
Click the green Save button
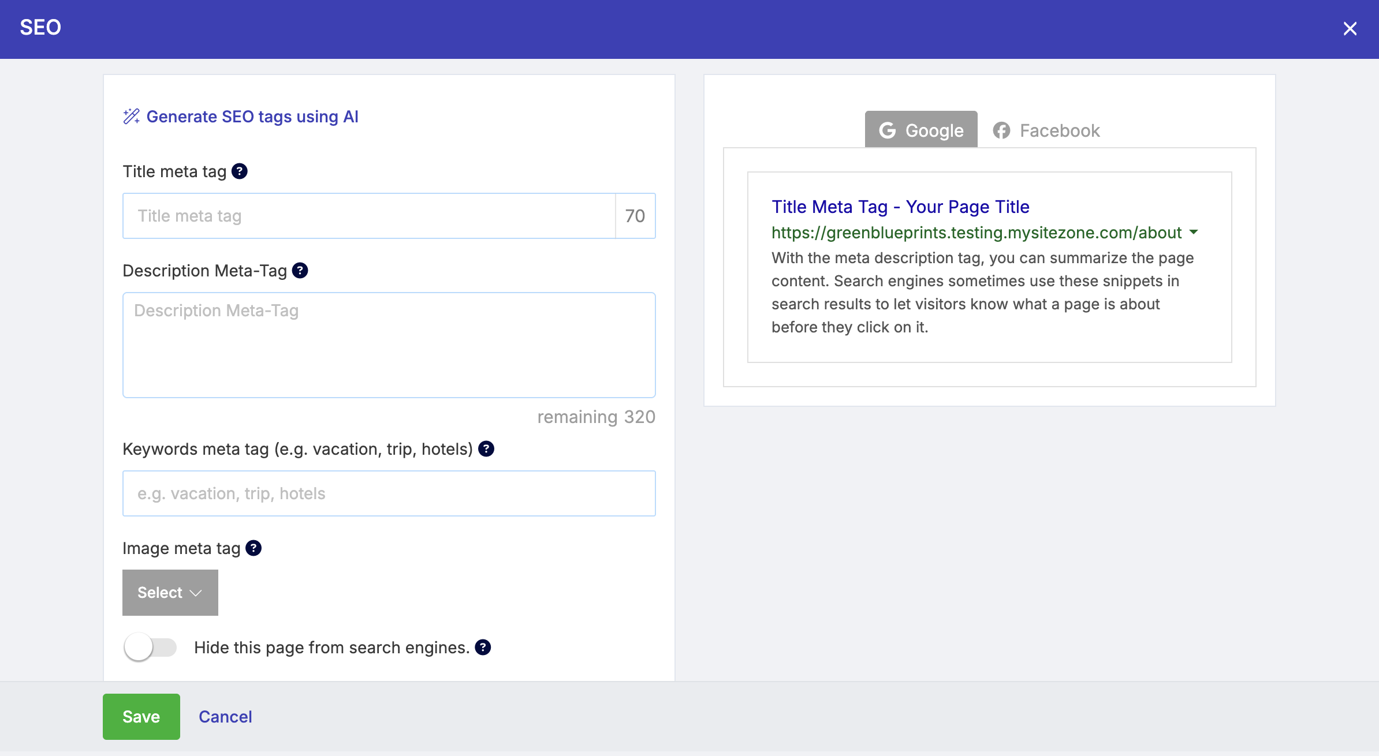(x=141, y=717)
